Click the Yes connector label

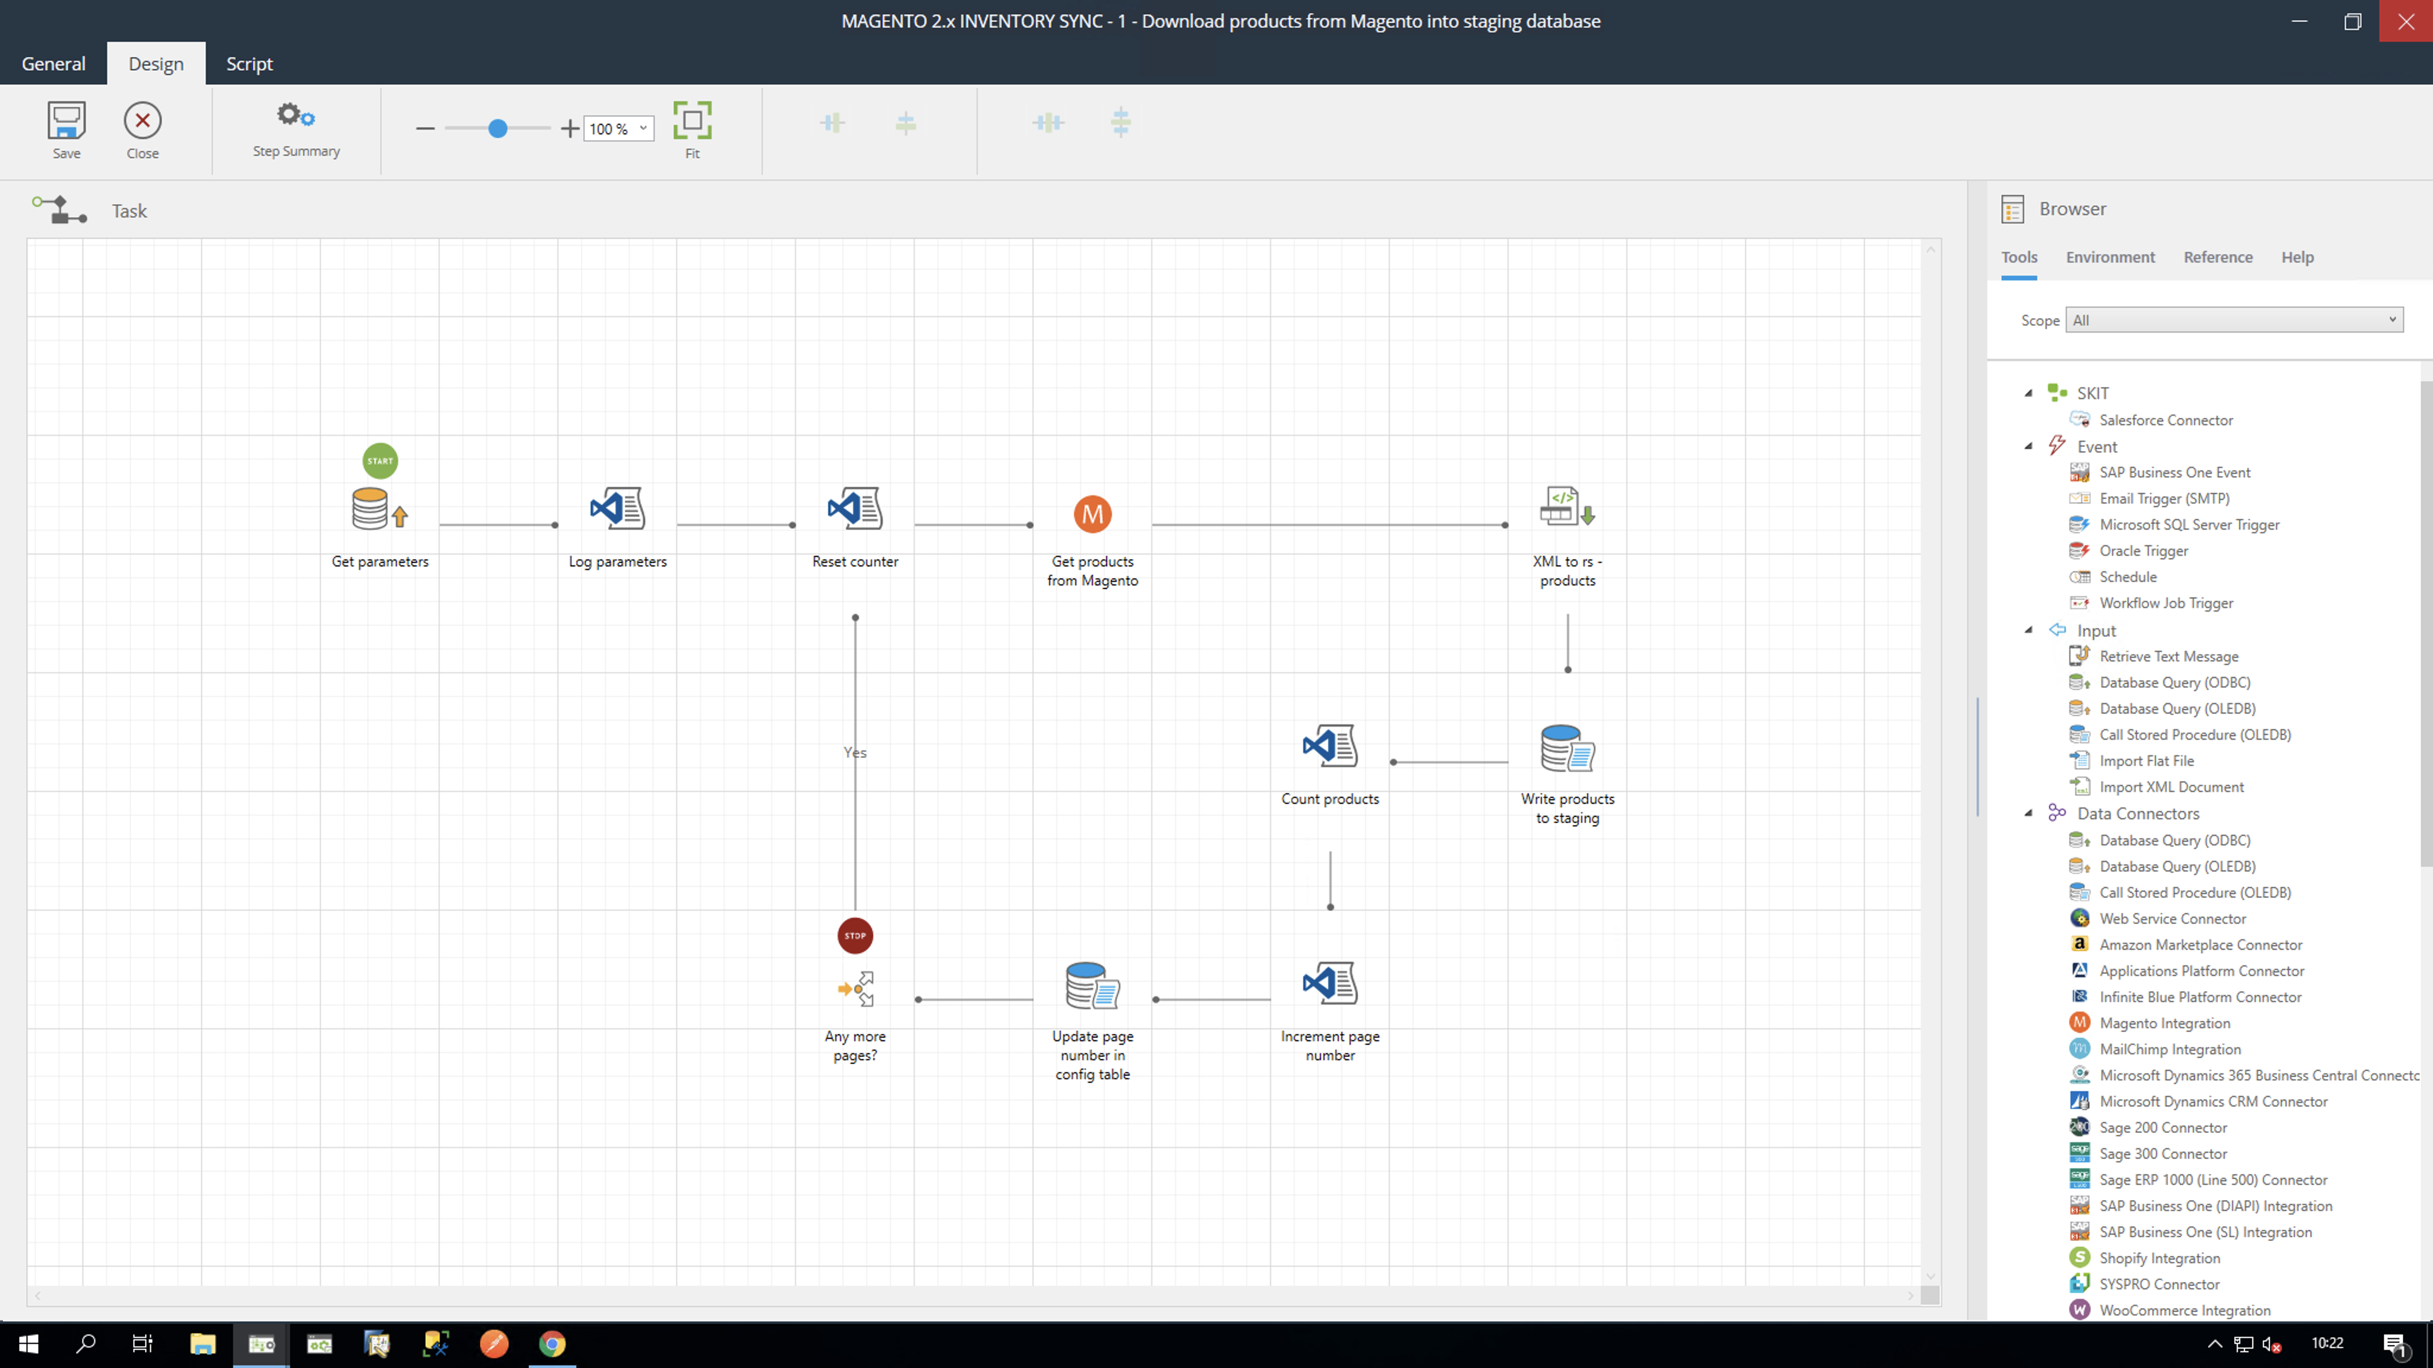pos(855,752)
